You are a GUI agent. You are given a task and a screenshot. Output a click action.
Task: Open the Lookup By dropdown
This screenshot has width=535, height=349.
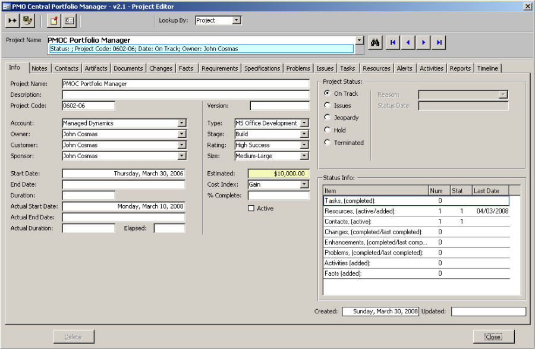coord(236,20)
